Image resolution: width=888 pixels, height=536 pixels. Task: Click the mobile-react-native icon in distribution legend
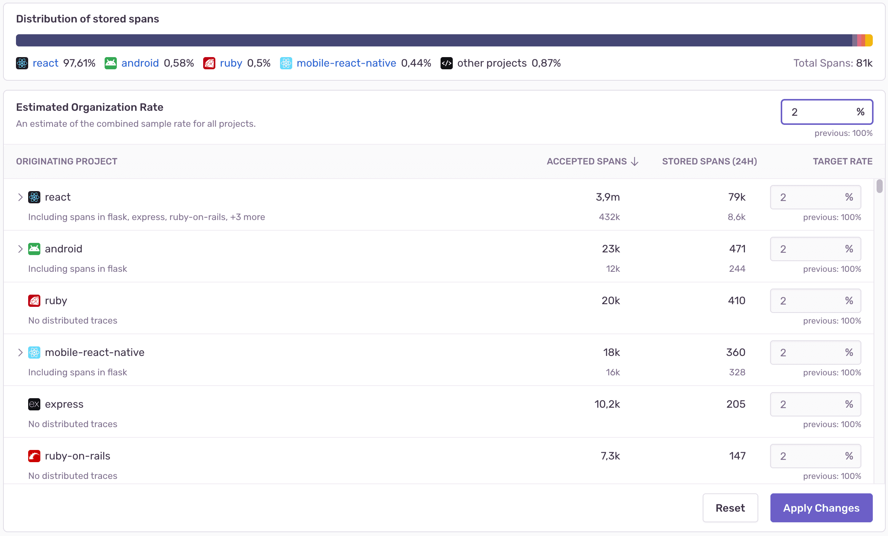286,63
